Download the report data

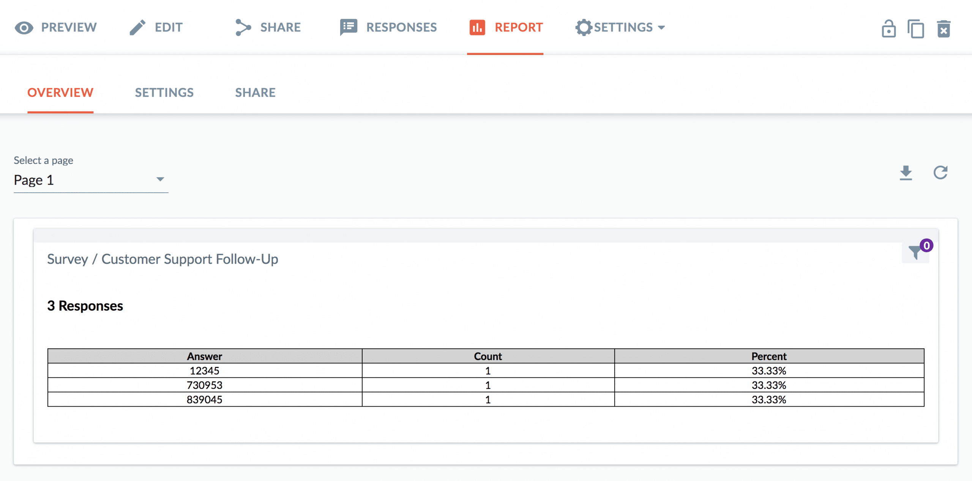pyautogui.click(x=906, y=173)
